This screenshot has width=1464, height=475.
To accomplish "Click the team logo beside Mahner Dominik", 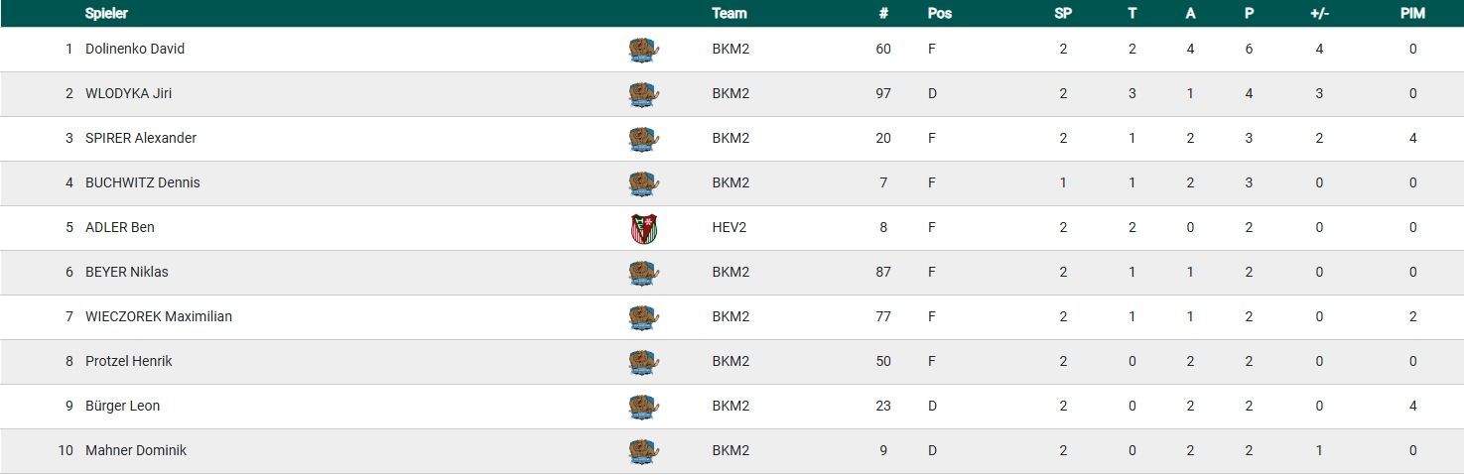I will pyautogui.click(x=643, y=451).
